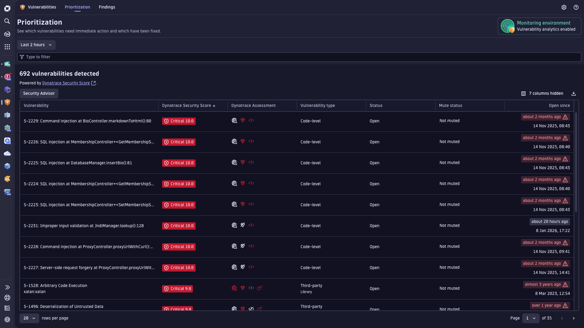Image resolution: width=584 pixels, height=328 pixels.
Task: Open the apps grid launcher icon
Action: (7, 47)
